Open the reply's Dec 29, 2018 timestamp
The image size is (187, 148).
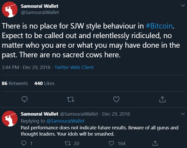click(x=116, y=114)
